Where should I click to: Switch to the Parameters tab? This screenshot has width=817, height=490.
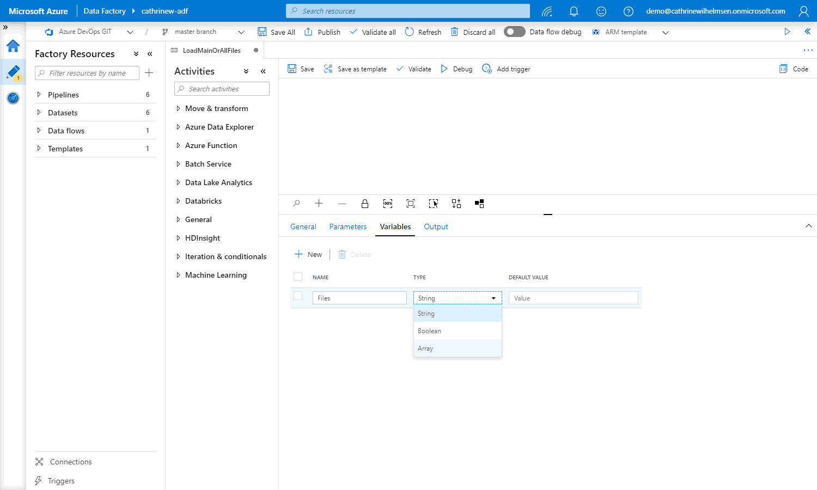[x=347, y=226]
